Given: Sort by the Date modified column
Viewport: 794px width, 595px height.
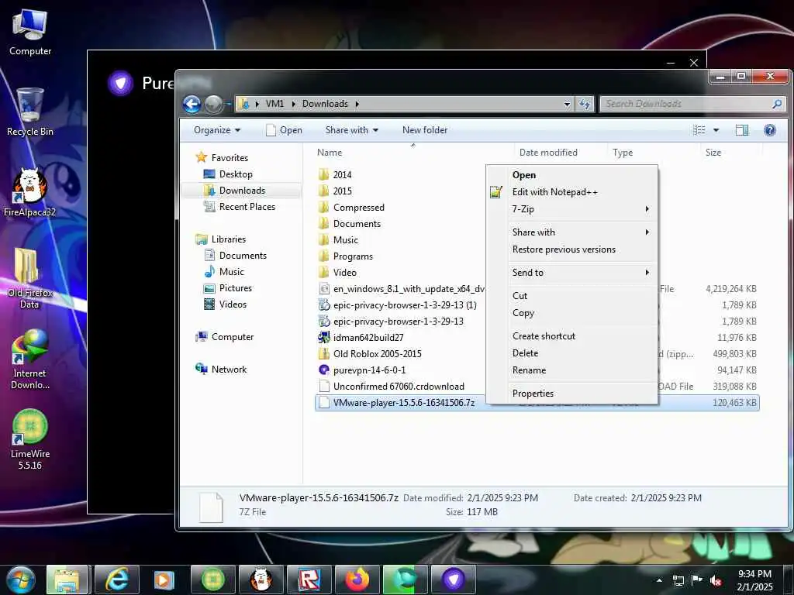Looking at the screenshot, I should point(560,153).
